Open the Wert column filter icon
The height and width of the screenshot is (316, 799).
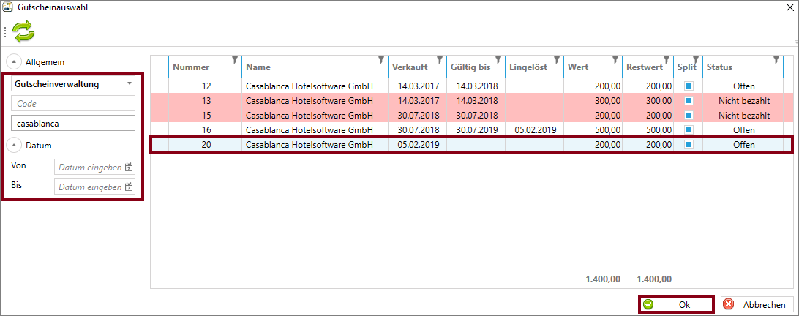[x=615, y=60]
